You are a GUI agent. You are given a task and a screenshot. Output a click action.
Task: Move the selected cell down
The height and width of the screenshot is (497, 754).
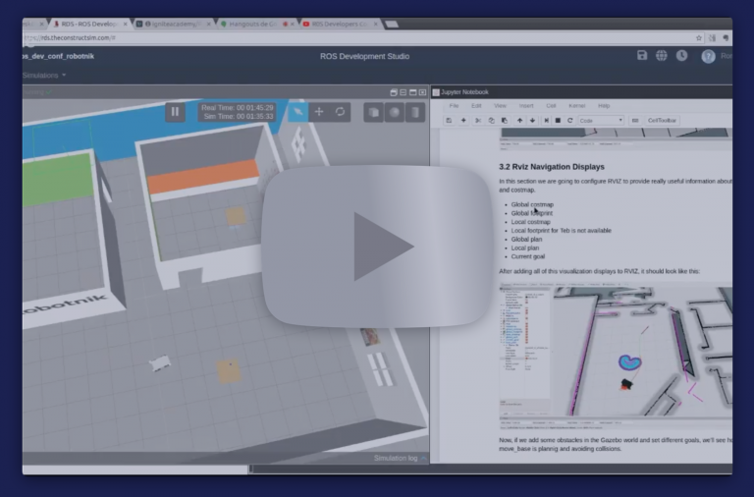click(x=532, y=120)
